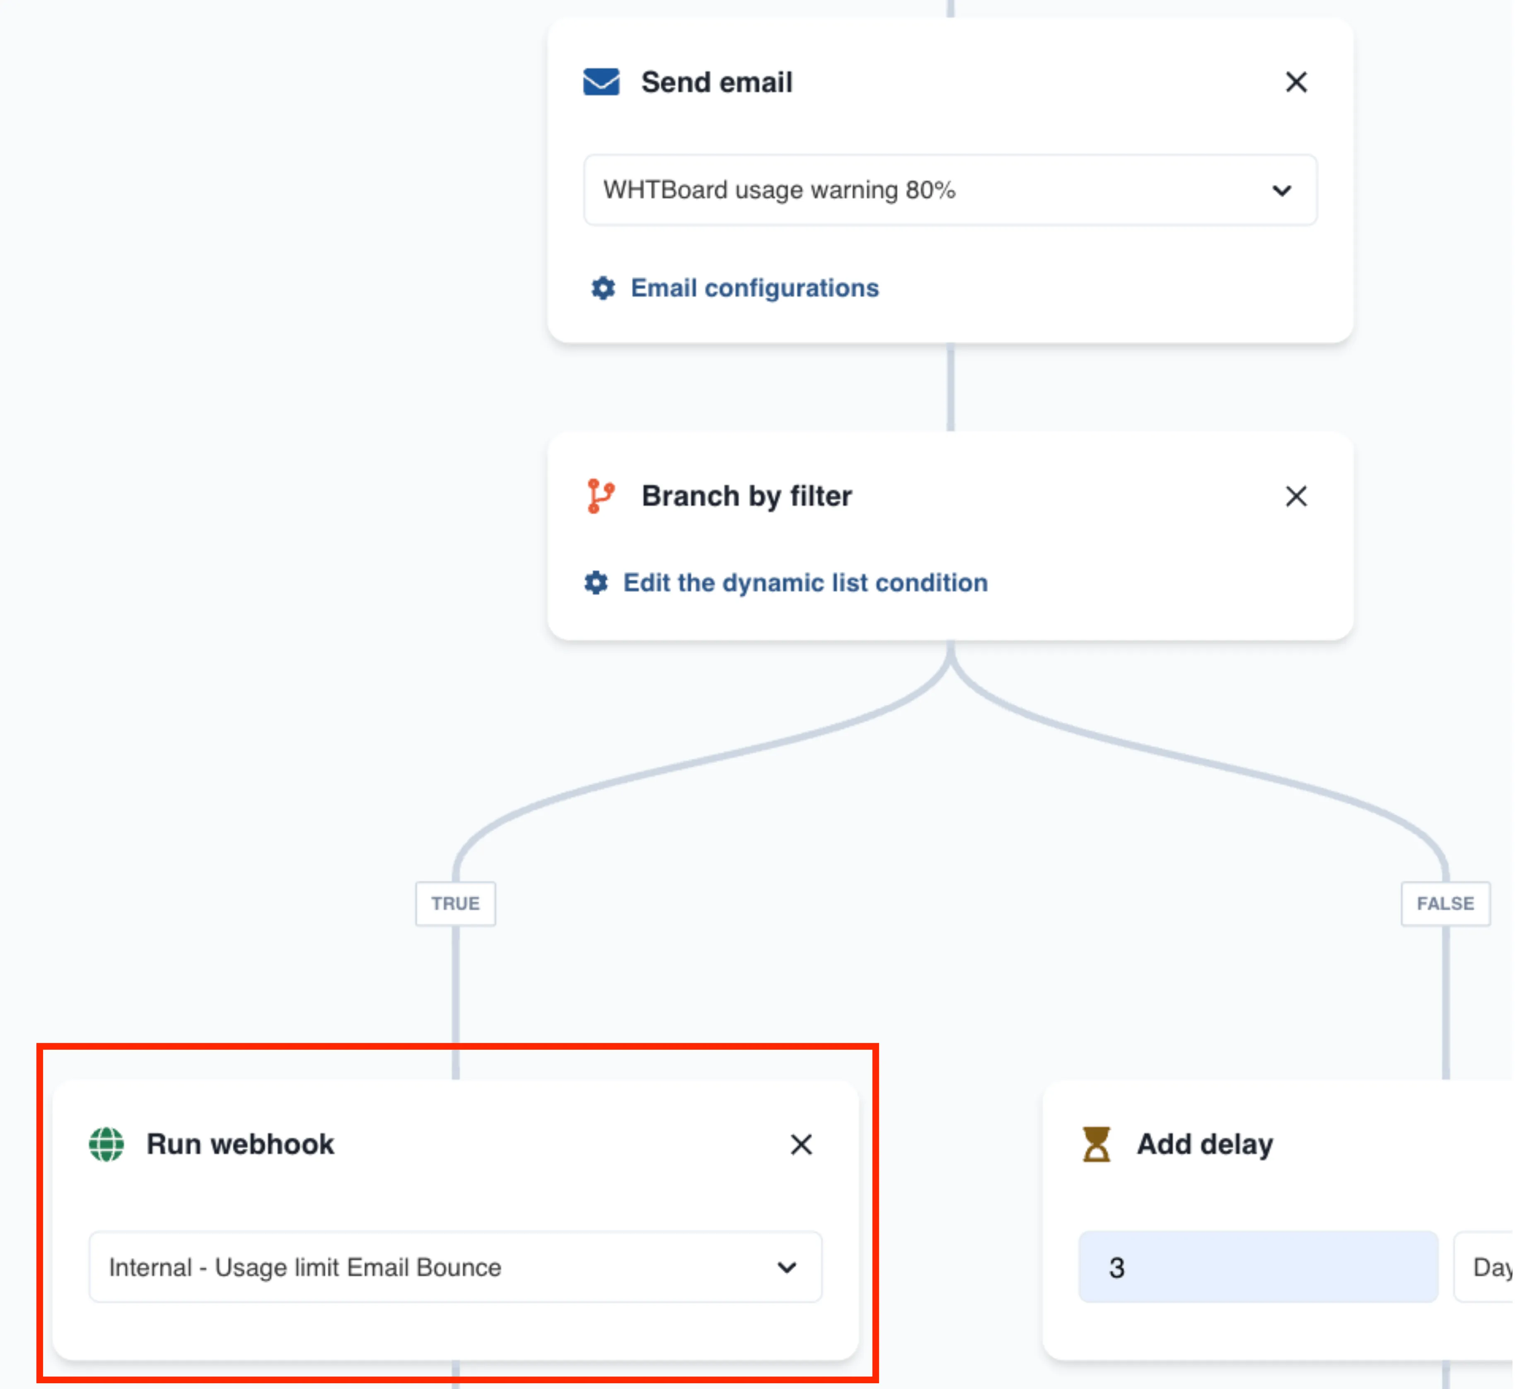1515x1389 pixels.
Task: Click gear icon beside Email configurations
Action: point(604,289)
